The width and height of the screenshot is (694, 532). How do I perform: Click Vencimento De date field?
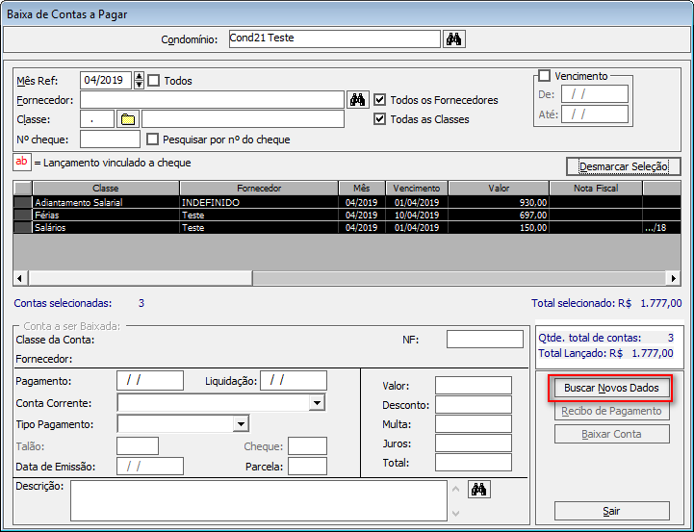point(595,94)
